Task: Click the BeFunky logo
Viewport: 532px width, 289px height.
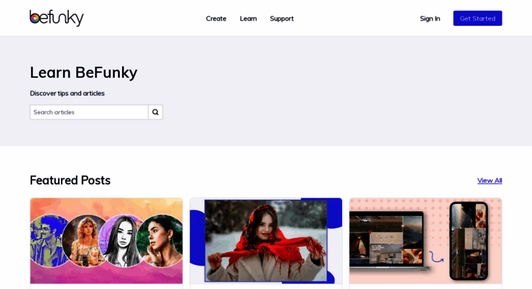Action: pos(56,18)
